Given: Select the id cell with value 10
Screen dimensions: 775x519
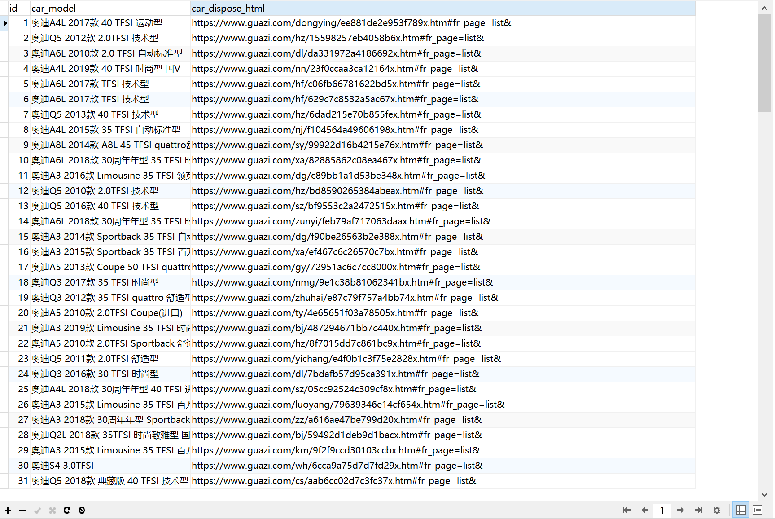Looking at the screenshot, I should pos(19,160).
